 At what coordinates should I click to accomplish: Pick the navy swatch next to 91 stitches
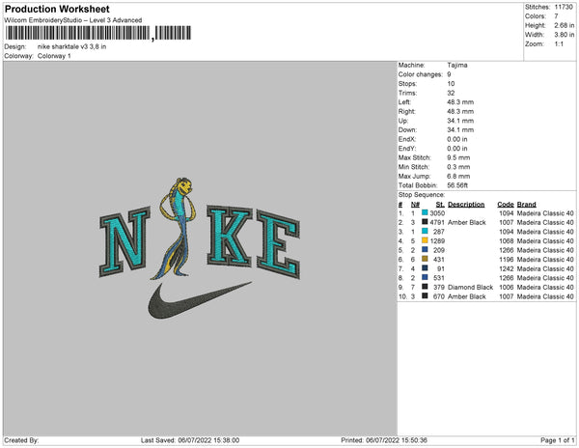pos(425,268)
